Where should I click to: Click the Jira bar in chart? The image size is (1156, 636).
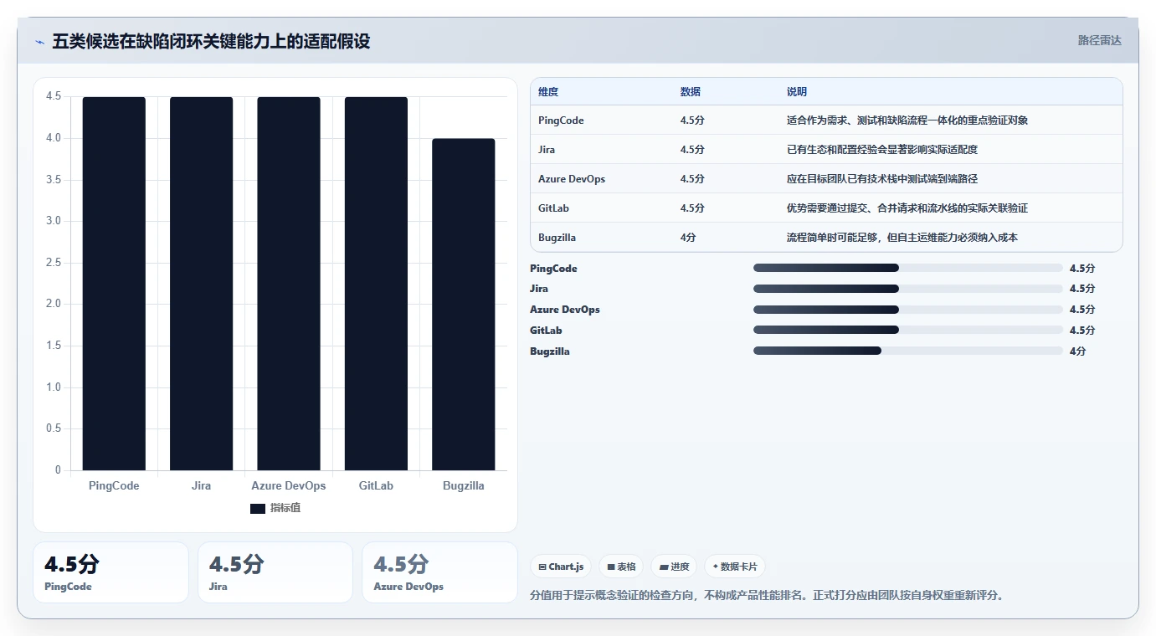pyautogui.click(x=201, y=284)
